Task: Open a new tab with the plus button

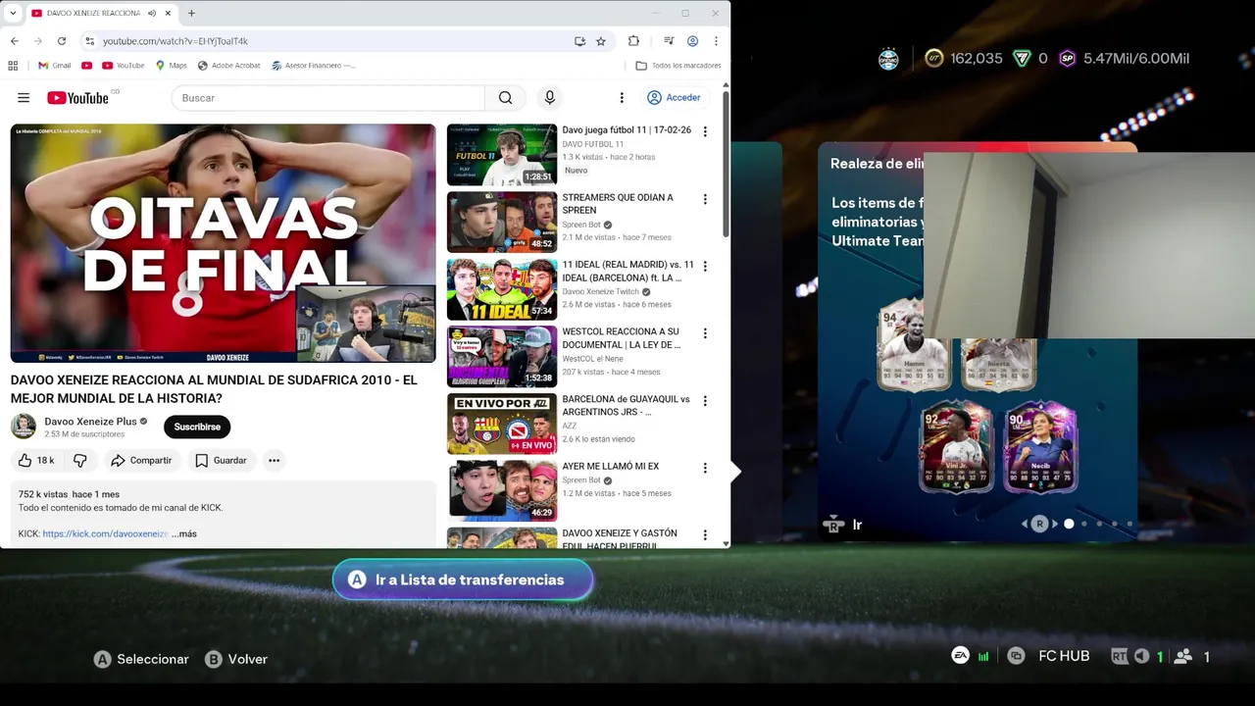Action: click(x=191, y=14)
